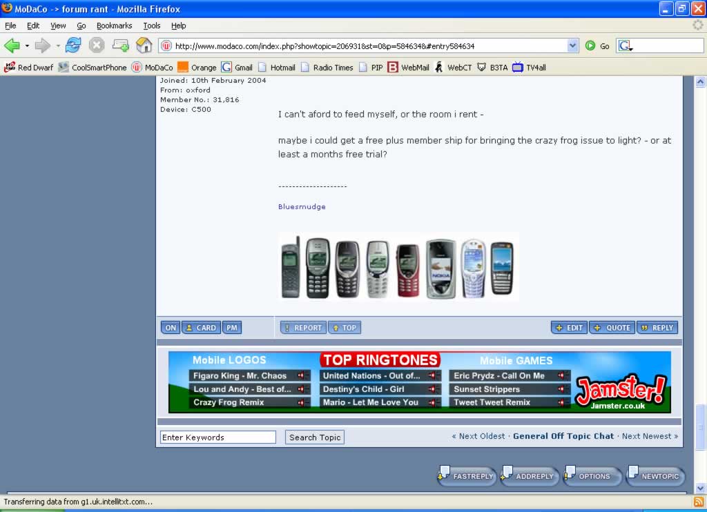Open the MoDaCo bookmark
This screenshot has height=512, width=707.
click(153, 68)
